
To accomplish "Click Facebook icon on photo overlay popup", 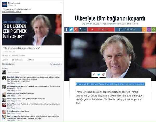I will point(94,75).
